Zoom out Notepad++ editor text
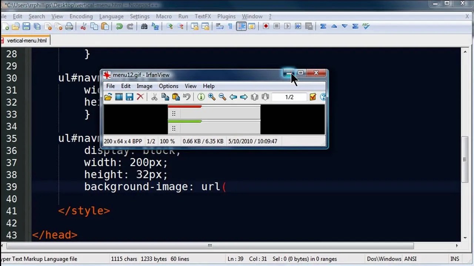This screenshot has width=474, height=266. (x=180, y=26)
